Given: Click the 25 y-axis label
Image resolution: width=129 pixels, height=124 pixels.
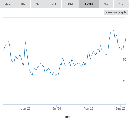Looking at the screenshot, I should point(125,81).
